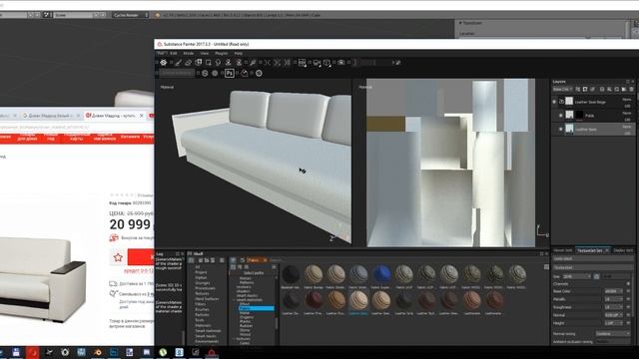Click the trash delete layer icon in Layers

pos(631,89)
